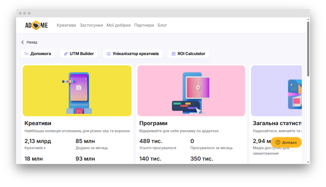Click the icon on Унікалізатор креативів button

pyautogui.click(x=108, y=54)
